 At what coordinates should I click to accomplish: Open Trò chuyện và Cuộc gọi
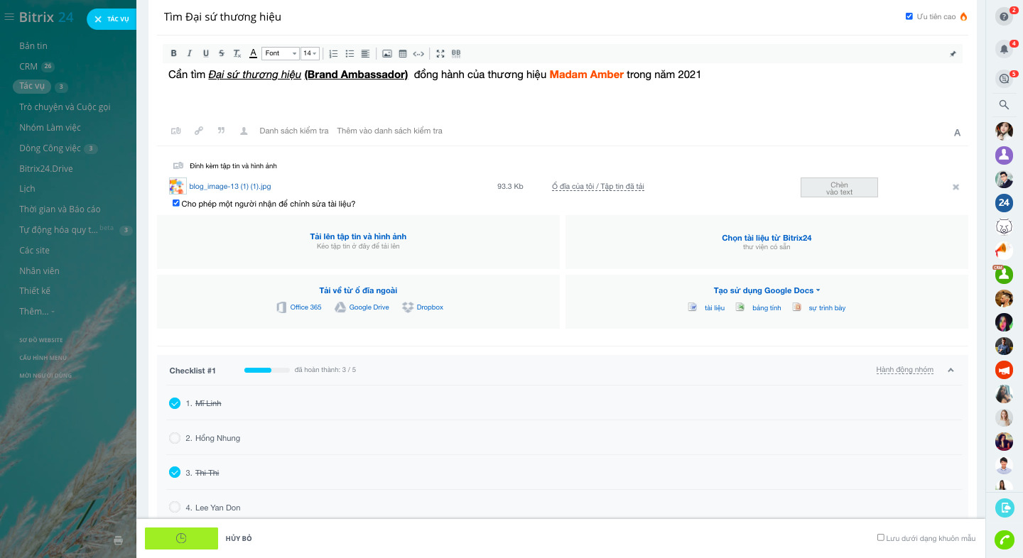tap(65, 106)
